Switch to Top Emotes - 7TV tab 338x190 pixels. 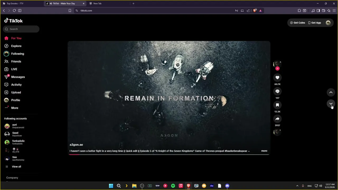[21, 3]
